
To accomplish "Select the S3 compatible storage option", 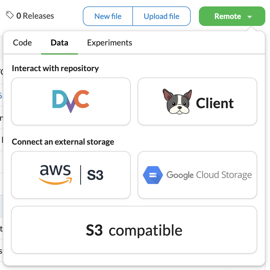I will click(134, 230).
